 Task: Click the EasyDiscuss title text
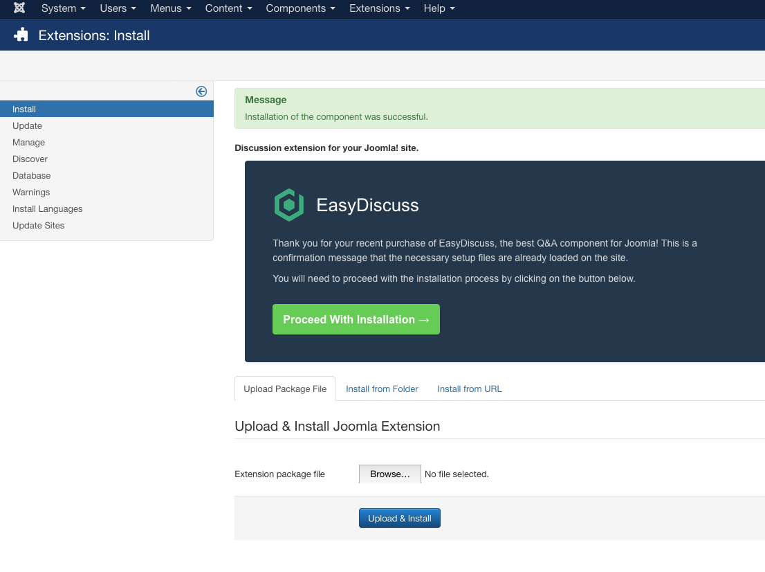(x=367, y=205)
